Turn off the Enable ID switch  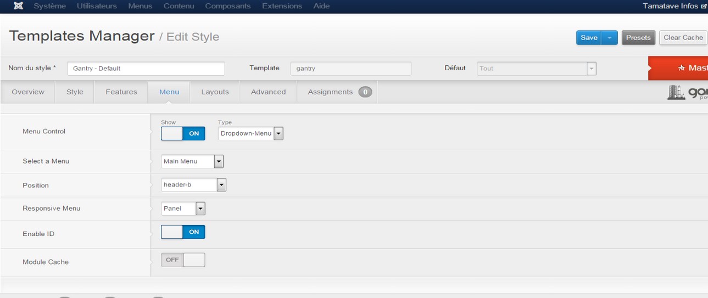[x=183, y=232]
